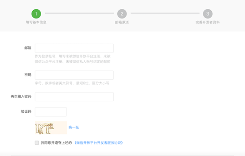
Task: Click the 再次输入密码 field label
Action: point(21,96)
